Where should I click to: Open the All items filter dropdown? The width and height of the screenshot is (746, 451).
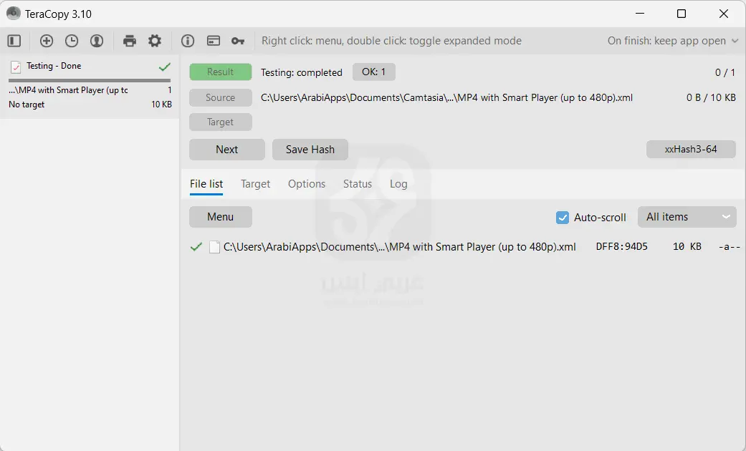click(x=687, y=217)
